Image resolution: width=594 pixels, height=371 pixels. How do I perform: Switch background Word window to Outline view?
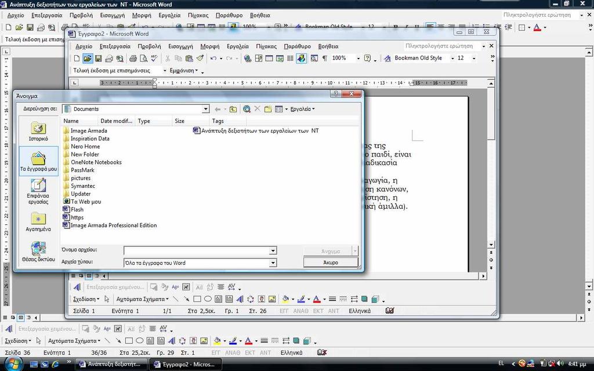click(x=28, y=318)
